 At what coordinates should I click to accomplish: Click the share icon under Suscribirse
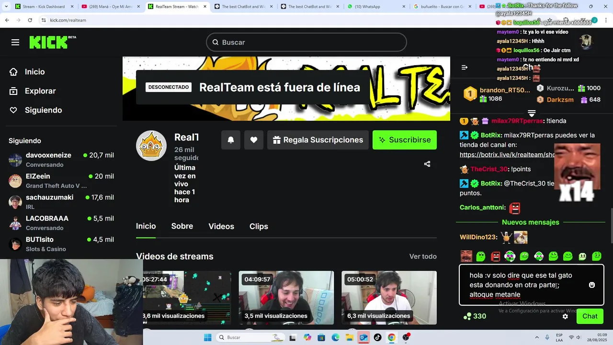tap(427, 164)
